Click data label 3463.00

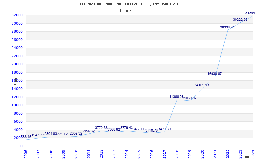139,129
